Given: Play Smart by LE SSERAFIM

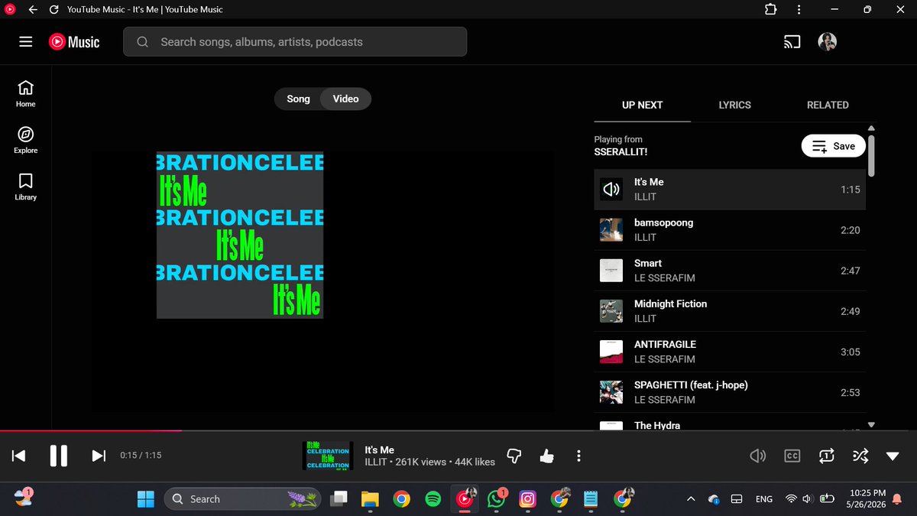Looking at the screenshot, I should click(730, 271).
